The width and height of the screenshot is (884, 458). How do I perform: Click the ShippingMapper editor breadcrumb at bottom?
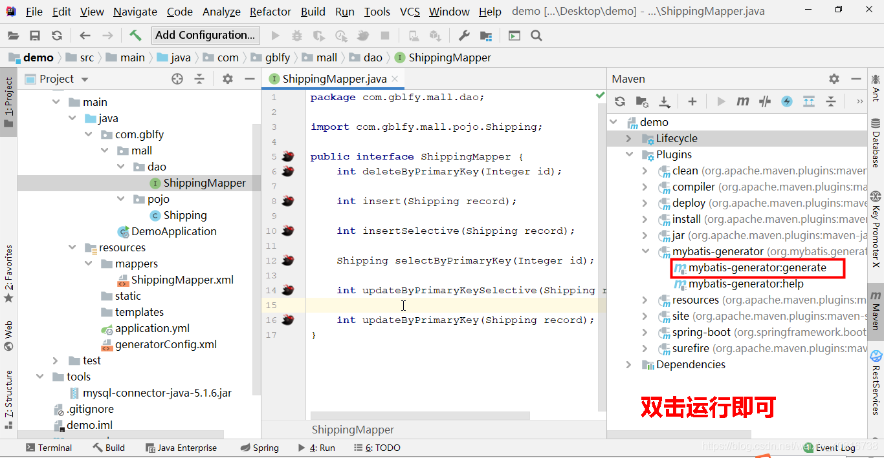click(x=353, y=430)
